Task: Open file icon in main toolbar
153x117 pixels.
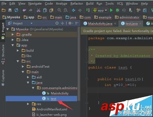Action: [4, 10]
